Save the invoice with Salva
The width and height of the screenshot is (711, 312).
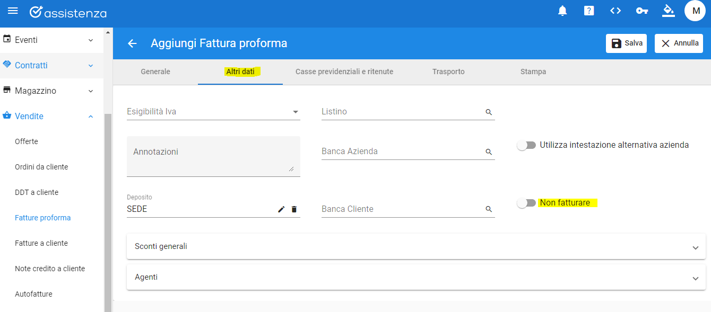(626, 43)
